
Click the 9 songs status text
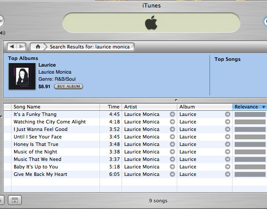(x=158, y=201)
